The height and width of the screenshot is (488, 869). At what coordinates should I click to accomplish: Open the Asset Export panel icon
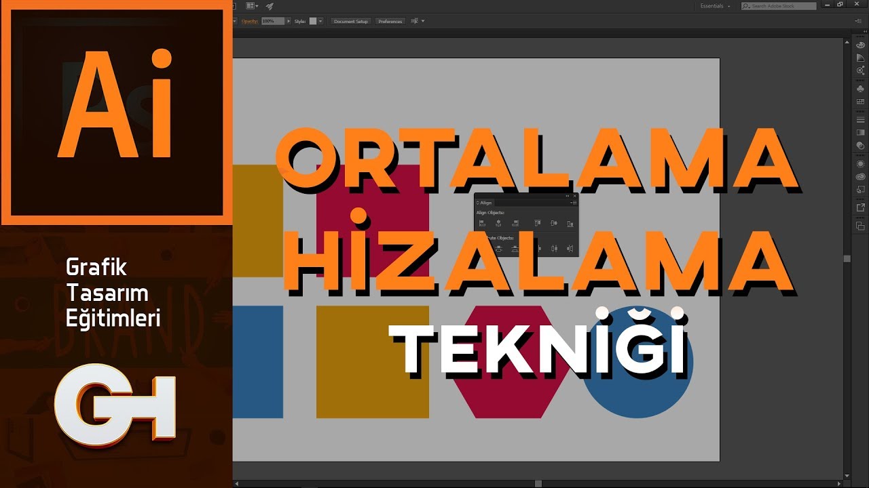tap(860, 207)
